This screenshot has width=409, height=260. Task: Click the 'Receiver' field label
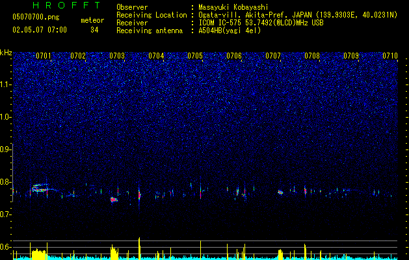click(x=132, y=23)
